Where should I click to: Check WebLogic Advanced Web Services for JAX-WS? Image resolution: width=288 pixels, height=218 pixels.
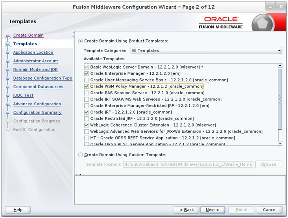pyautogui.click(x=87, y=131)
